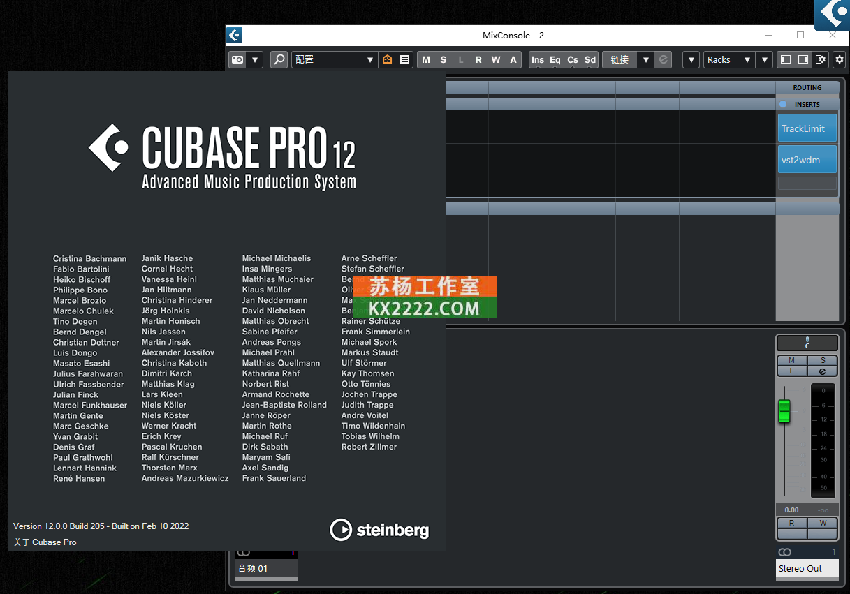Open the 配置 configuration dropdown
Image resolution: width=850 pixels, height=594 pixels.
tap(334, 60)
